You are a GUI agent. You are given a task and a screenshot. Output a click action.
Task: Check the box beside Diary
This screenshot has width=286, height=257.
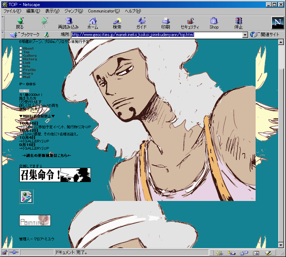click(21, 73)
